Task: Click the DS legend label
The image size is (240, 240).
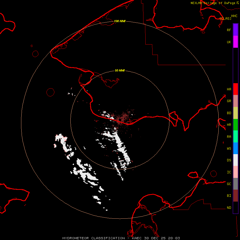Action: 229,160
